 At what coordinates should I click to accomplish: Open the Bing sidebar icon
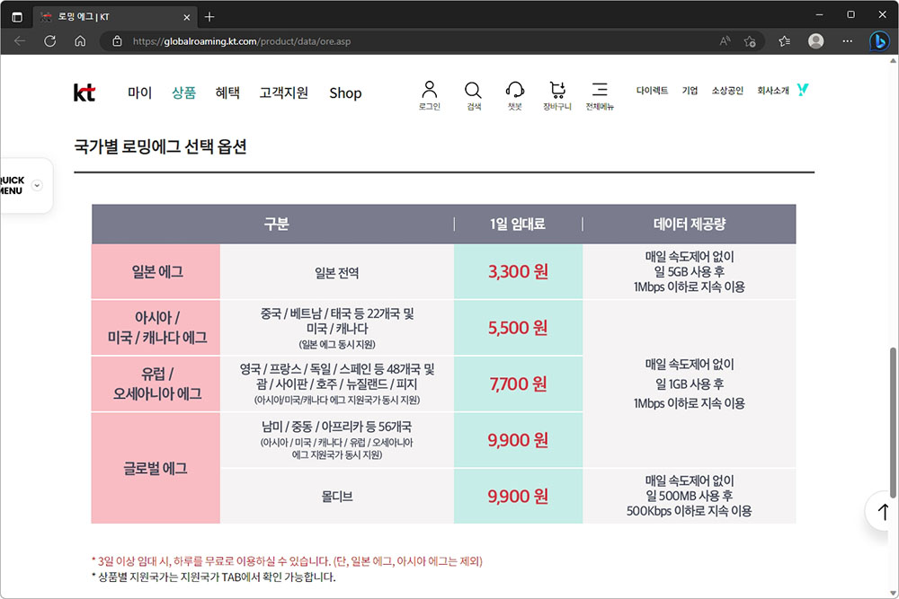(879, 41)
